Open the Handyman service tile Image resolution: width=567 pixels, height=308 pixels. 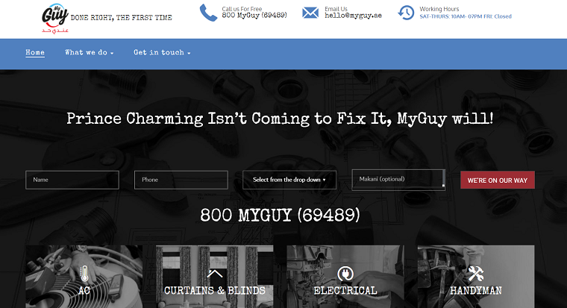476,277
